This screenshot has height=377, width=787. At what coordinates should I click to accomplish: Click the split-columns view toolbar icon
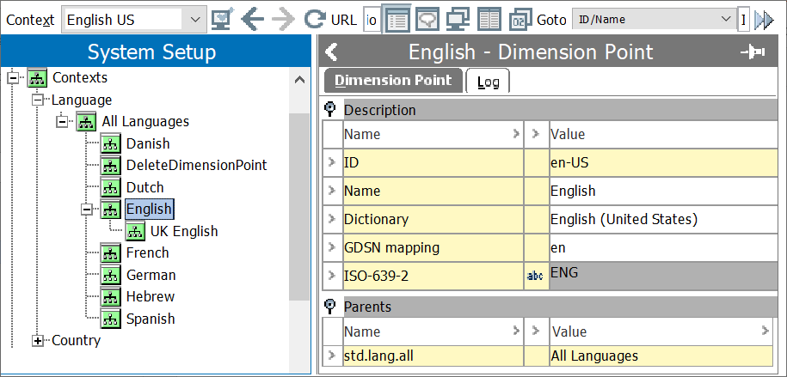point(489,20)
